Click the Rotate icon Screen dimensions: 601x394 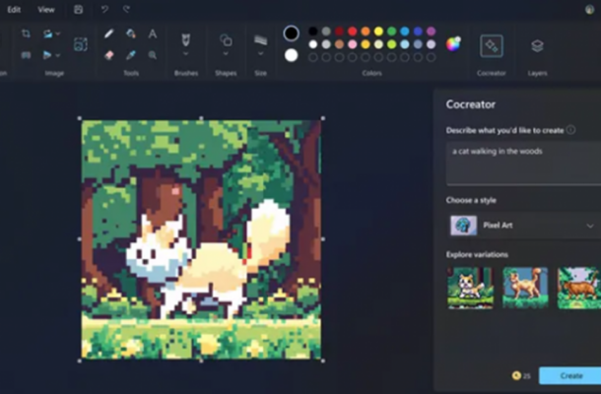47,33
